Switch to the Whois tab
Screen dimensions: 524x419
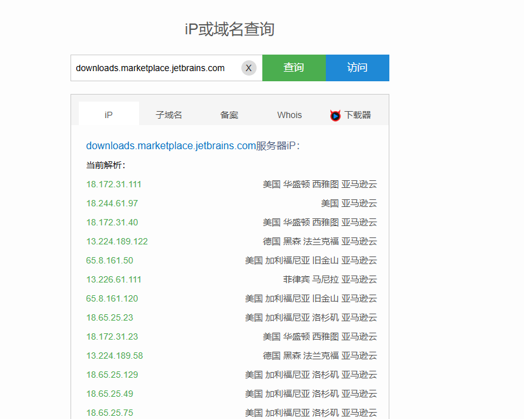click(x=290, y=115)
